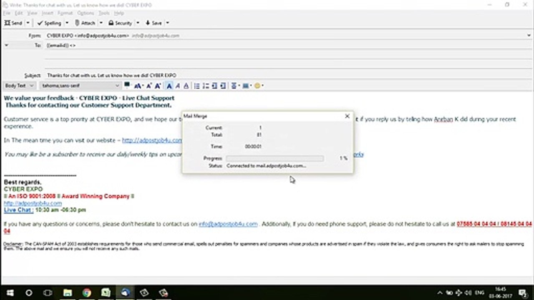Open the adpostjob4u.com link in signature
This screenshot has height=300, width=534.
[33, 203]
